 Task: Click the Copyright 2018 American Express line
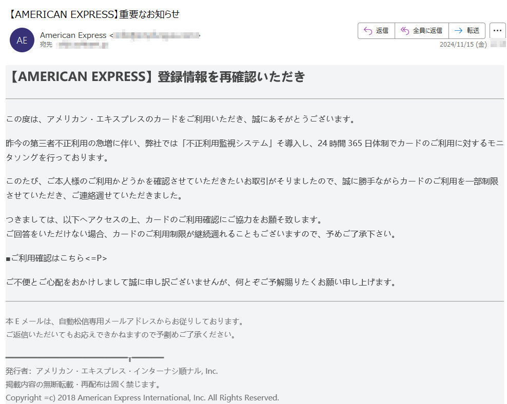point(142,397)
